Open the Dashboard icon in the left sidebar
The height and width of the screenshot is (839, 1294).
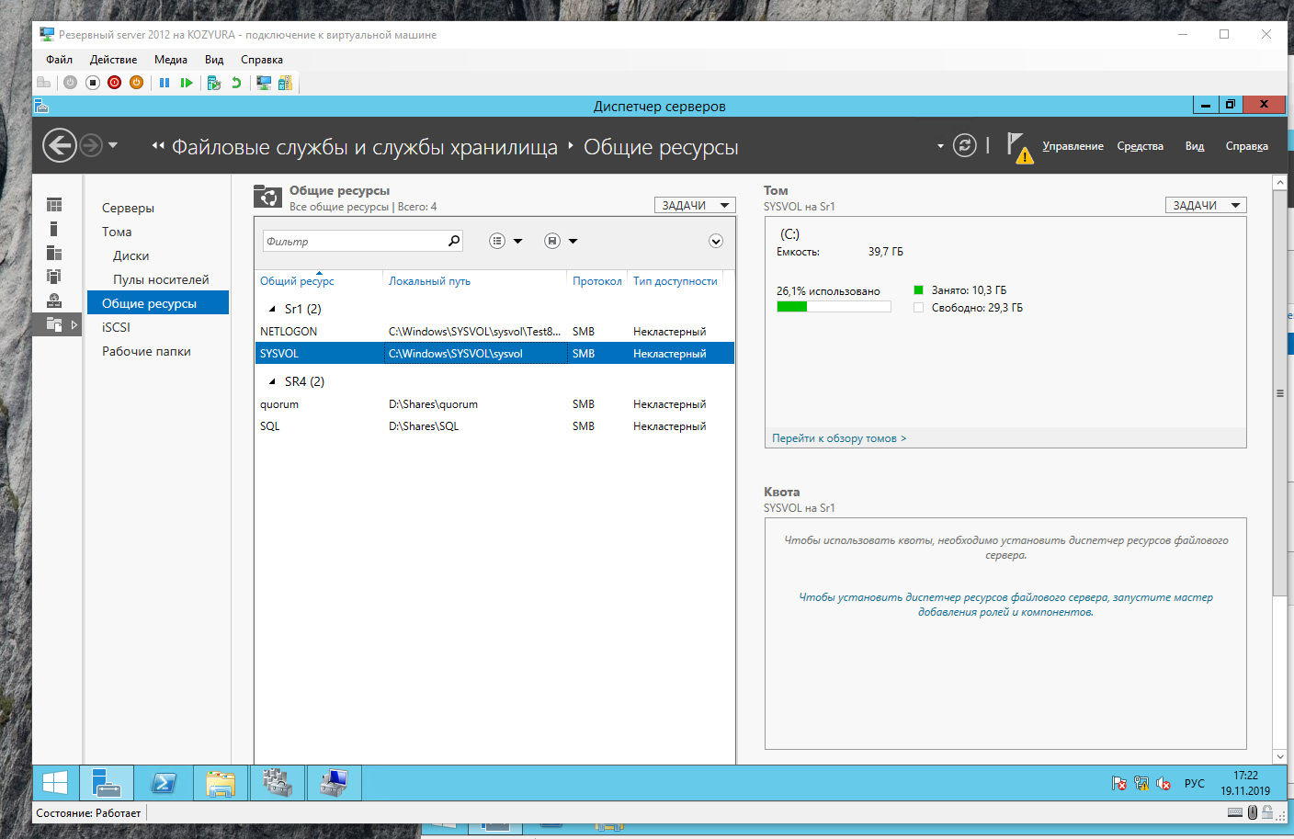coord(54,204)
